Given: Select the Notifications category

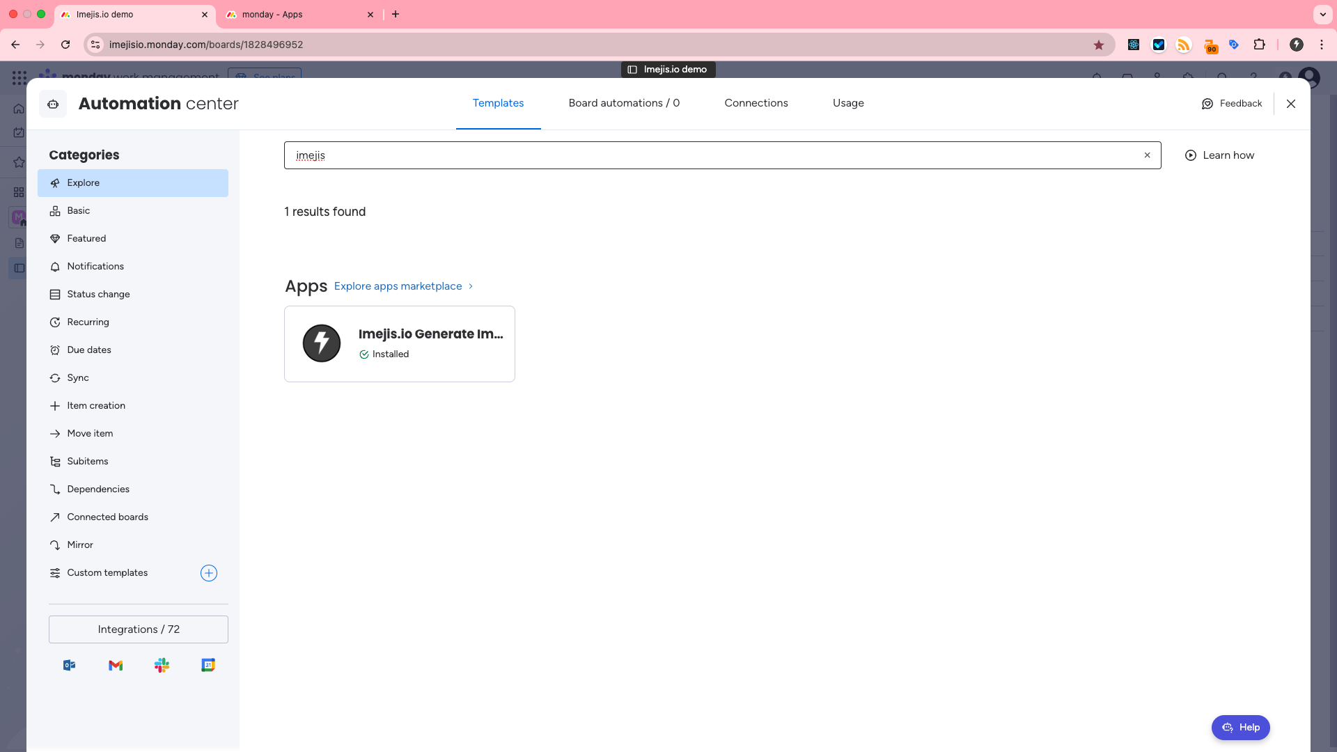Looking at the screenshot, I should coord(133,267).
